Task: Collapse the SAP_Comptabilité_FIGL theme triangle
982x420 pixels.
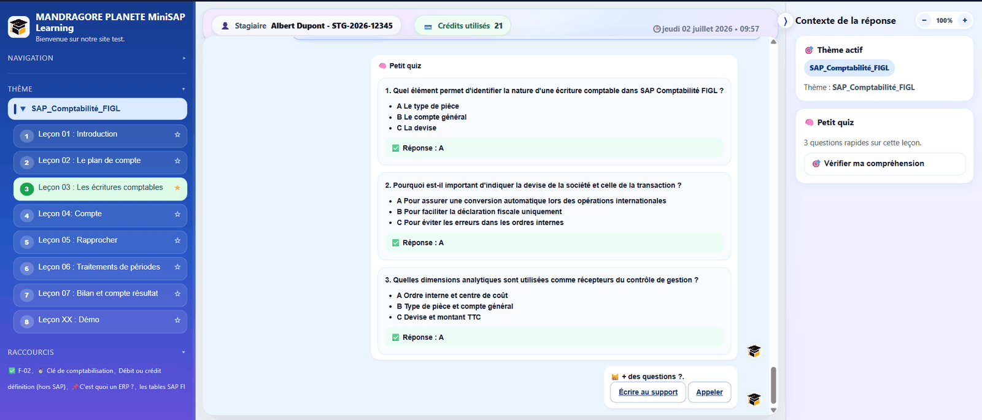Action: 23,109
